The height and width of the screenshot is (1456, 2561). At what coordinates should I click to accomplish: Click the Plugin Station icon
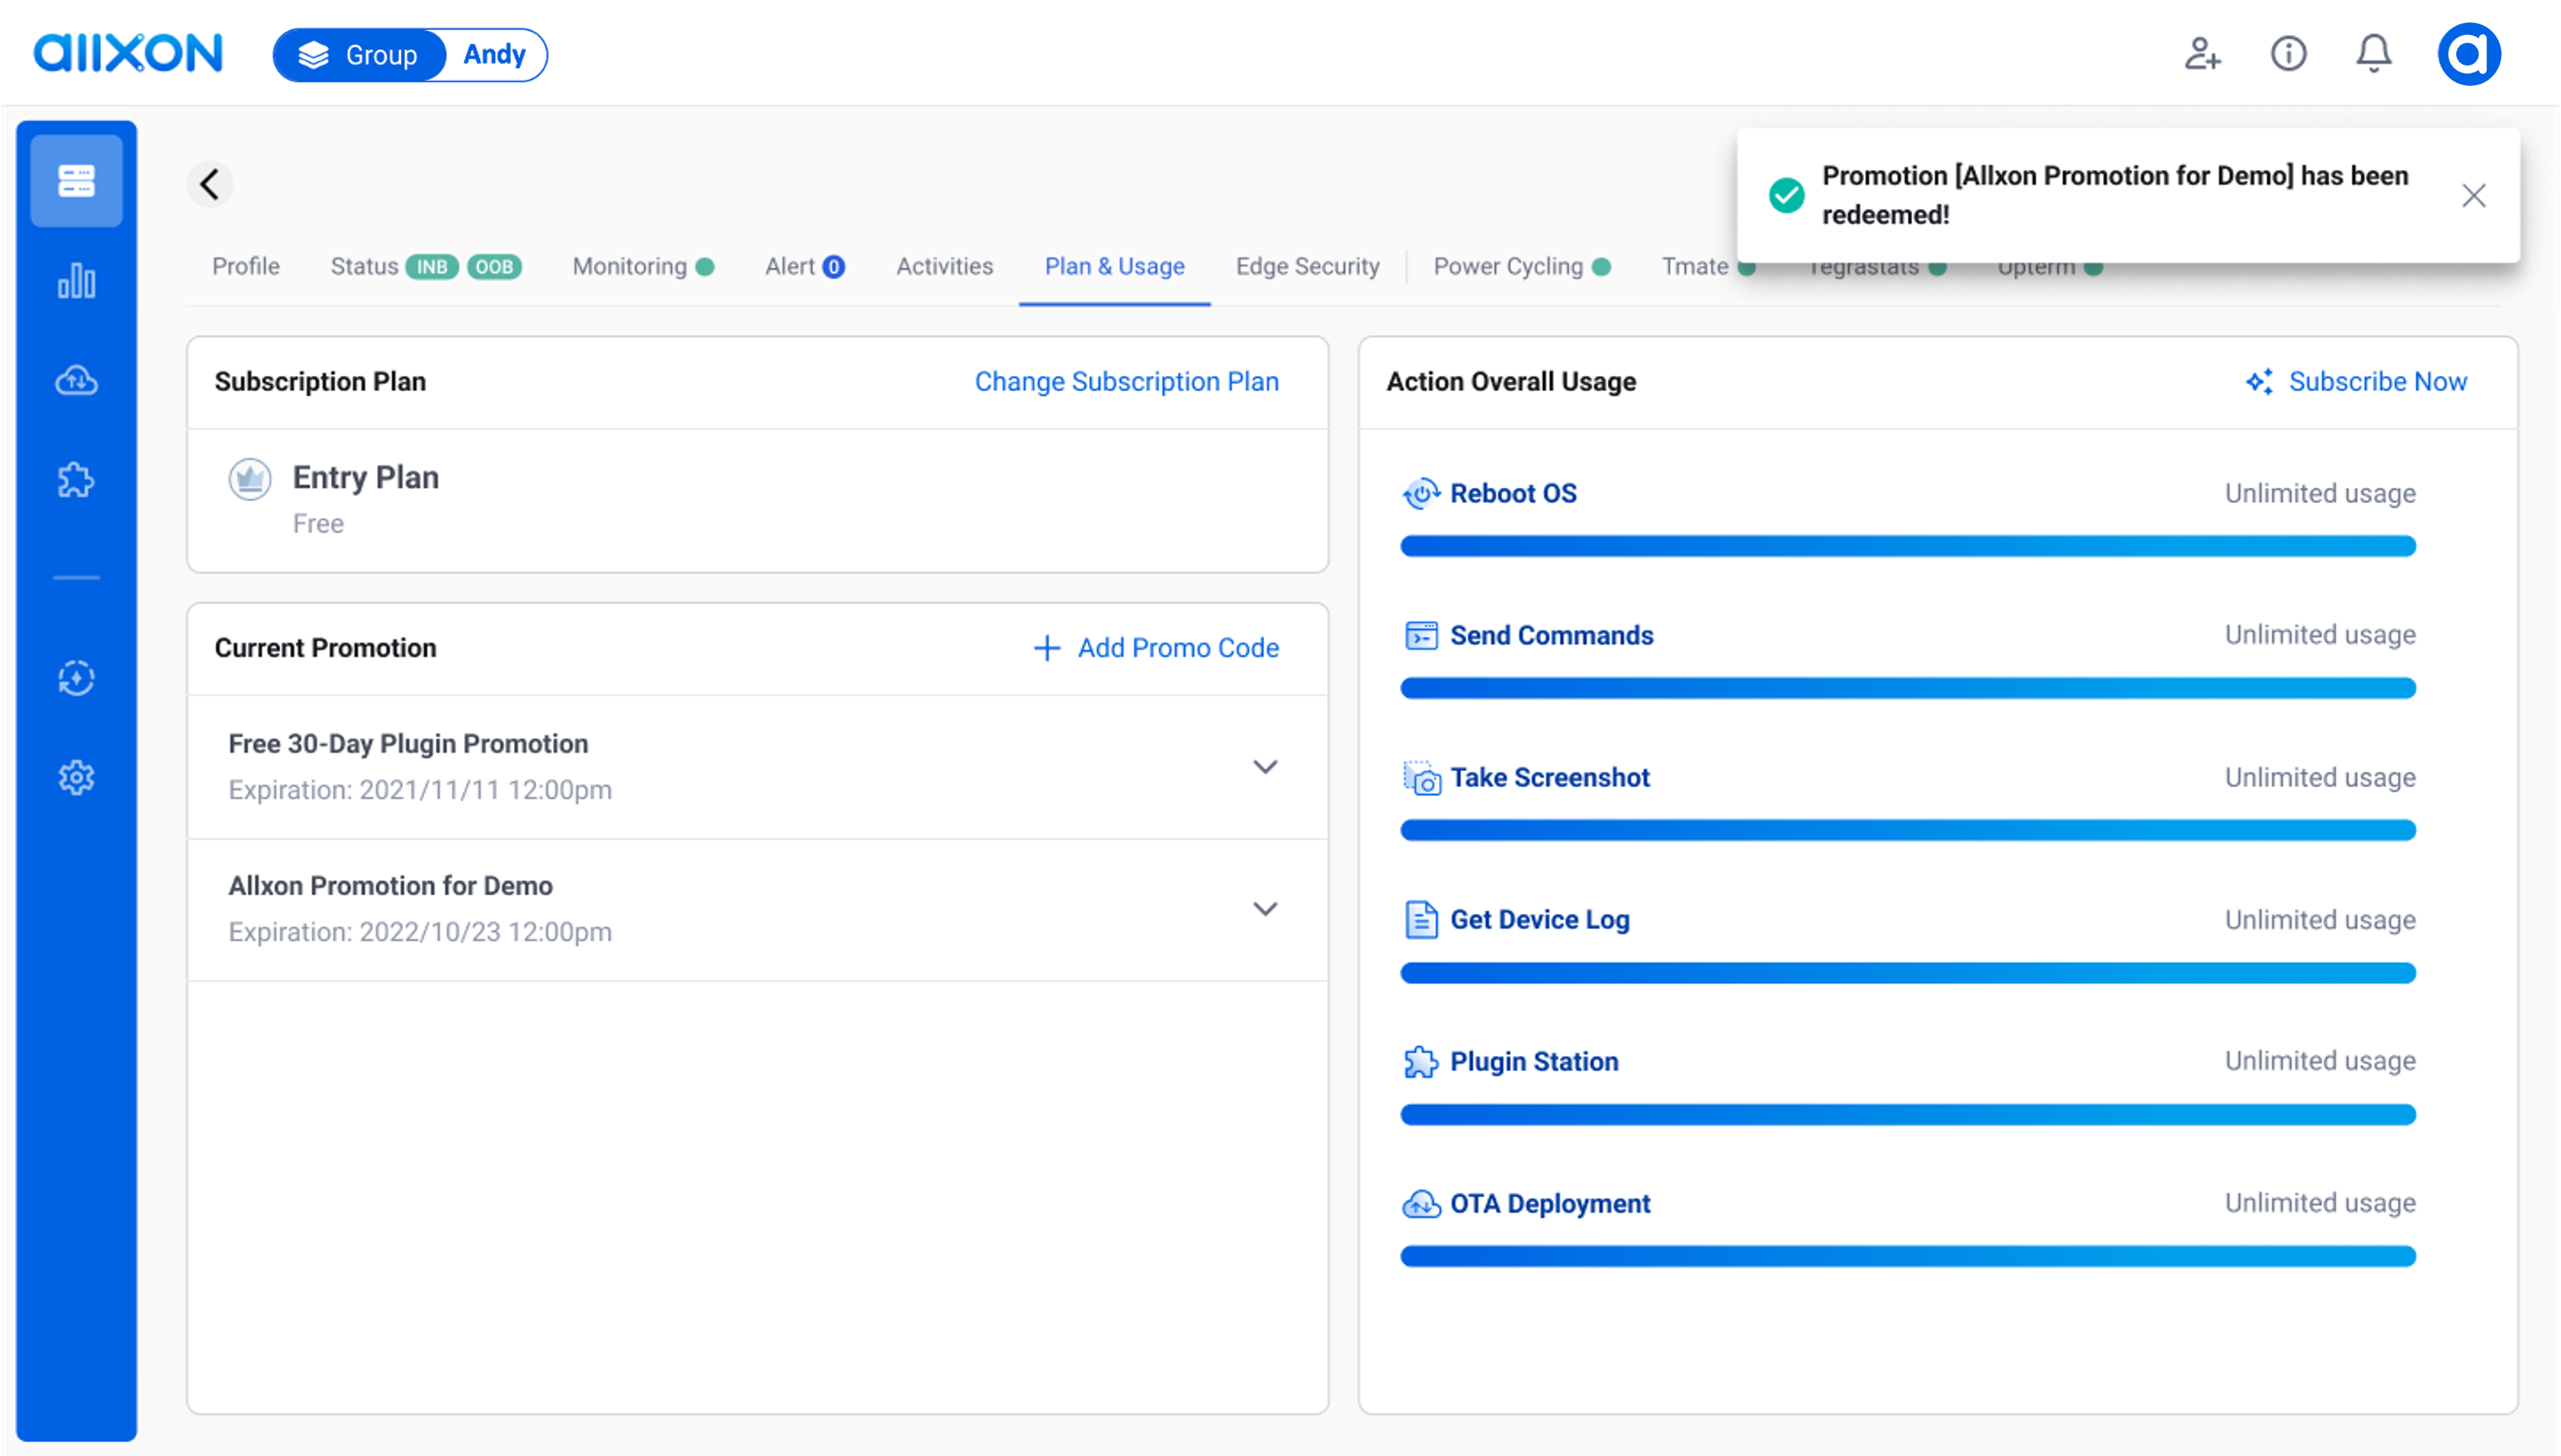click(1420, 1062)
